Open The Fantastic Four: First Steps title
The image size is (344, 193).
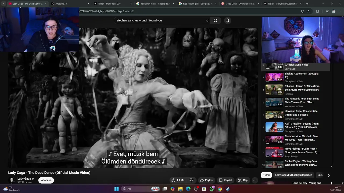coord(302,101)
